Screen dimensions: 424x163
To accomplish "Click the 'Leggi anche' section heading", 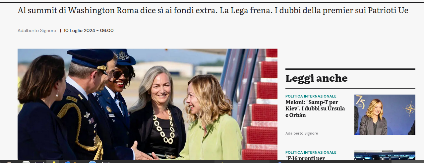I will 317,78.
